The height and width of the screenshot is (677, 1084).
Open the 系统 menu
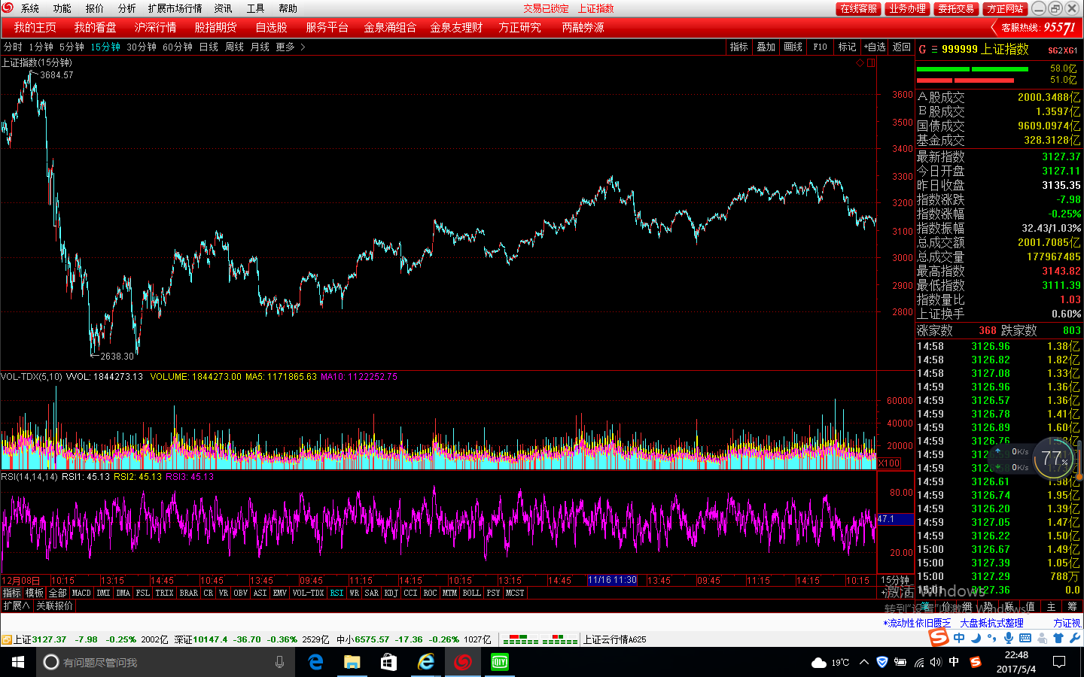[30, 8]
